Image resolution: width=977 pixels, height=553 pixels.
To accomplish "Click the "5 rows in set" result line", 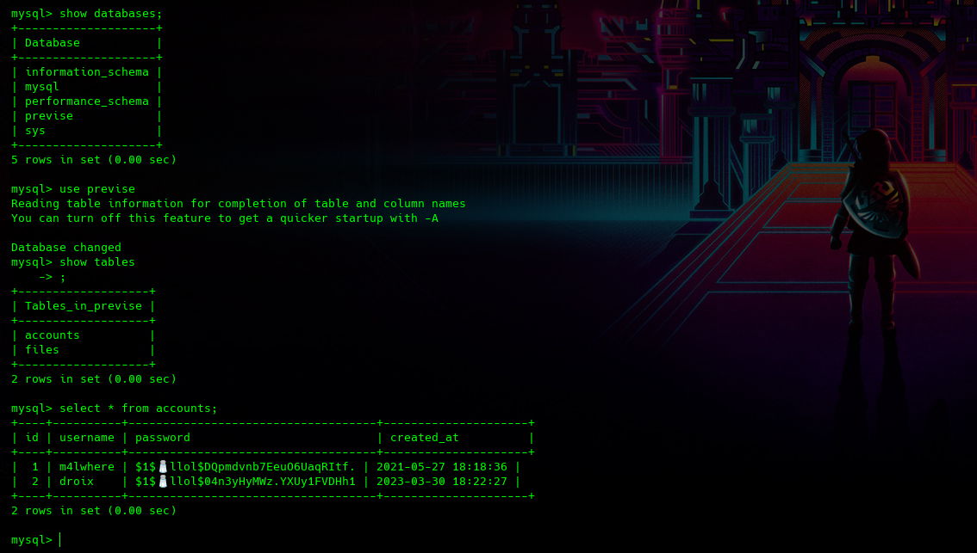I will 93,160.
